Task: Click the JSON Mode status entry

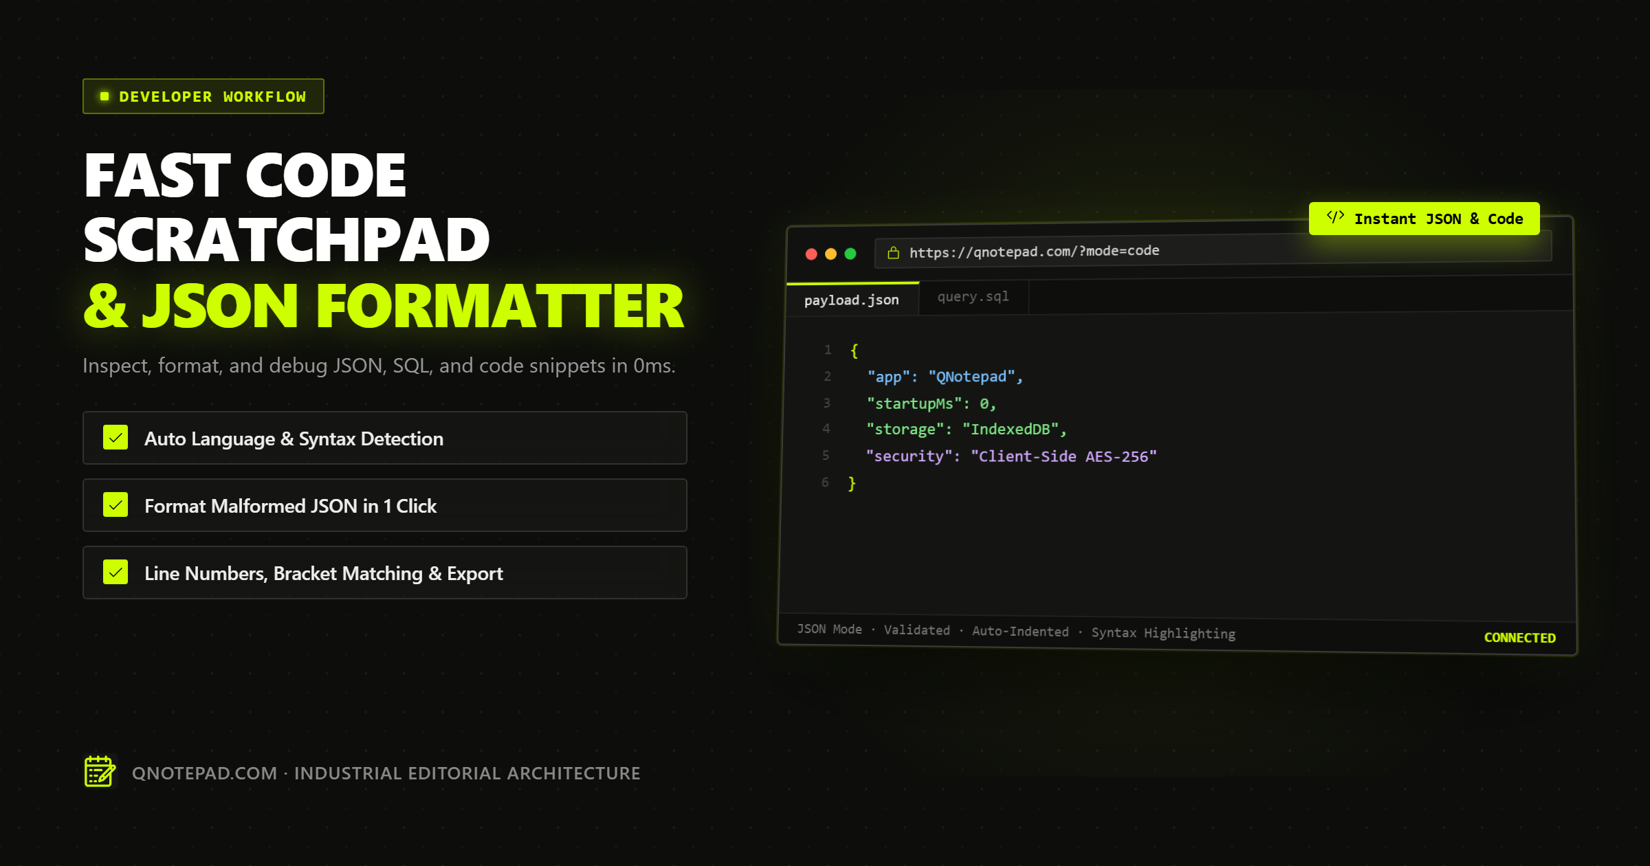Action: point(829,629)
